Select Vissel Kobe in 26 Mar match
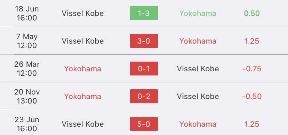Image resolution: width=288 pixels, height=135 pixels. 198,69
